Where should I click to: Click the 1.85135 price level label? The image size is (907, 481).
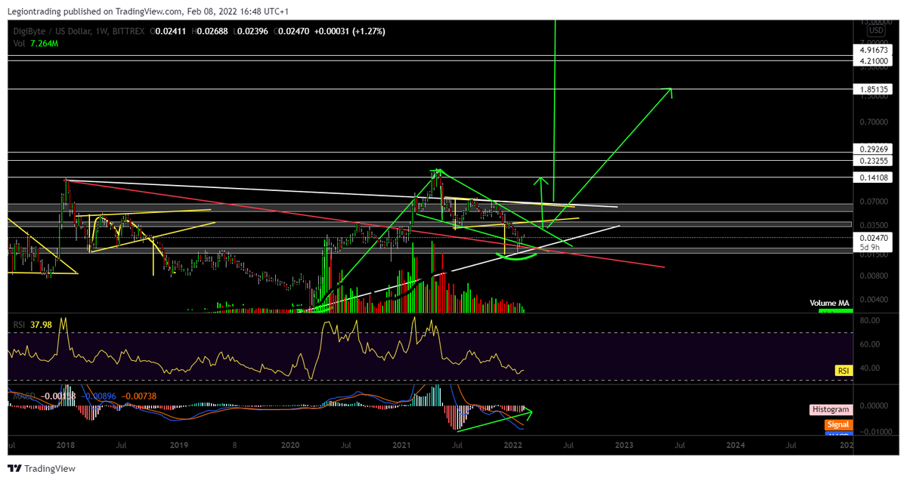(x=872, y=89)
